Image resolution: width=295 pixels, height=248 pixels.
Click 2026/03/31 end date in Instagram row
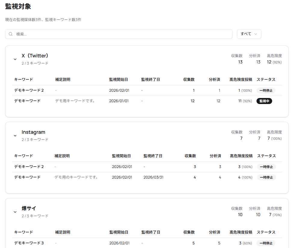click(153, 177)
